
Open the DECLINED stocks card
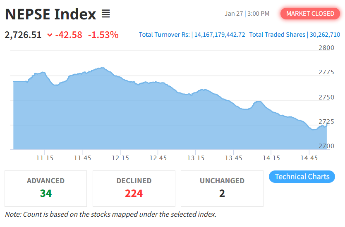[134, 188]
